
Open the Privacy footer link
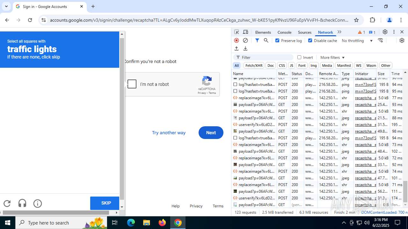point(196,206)
